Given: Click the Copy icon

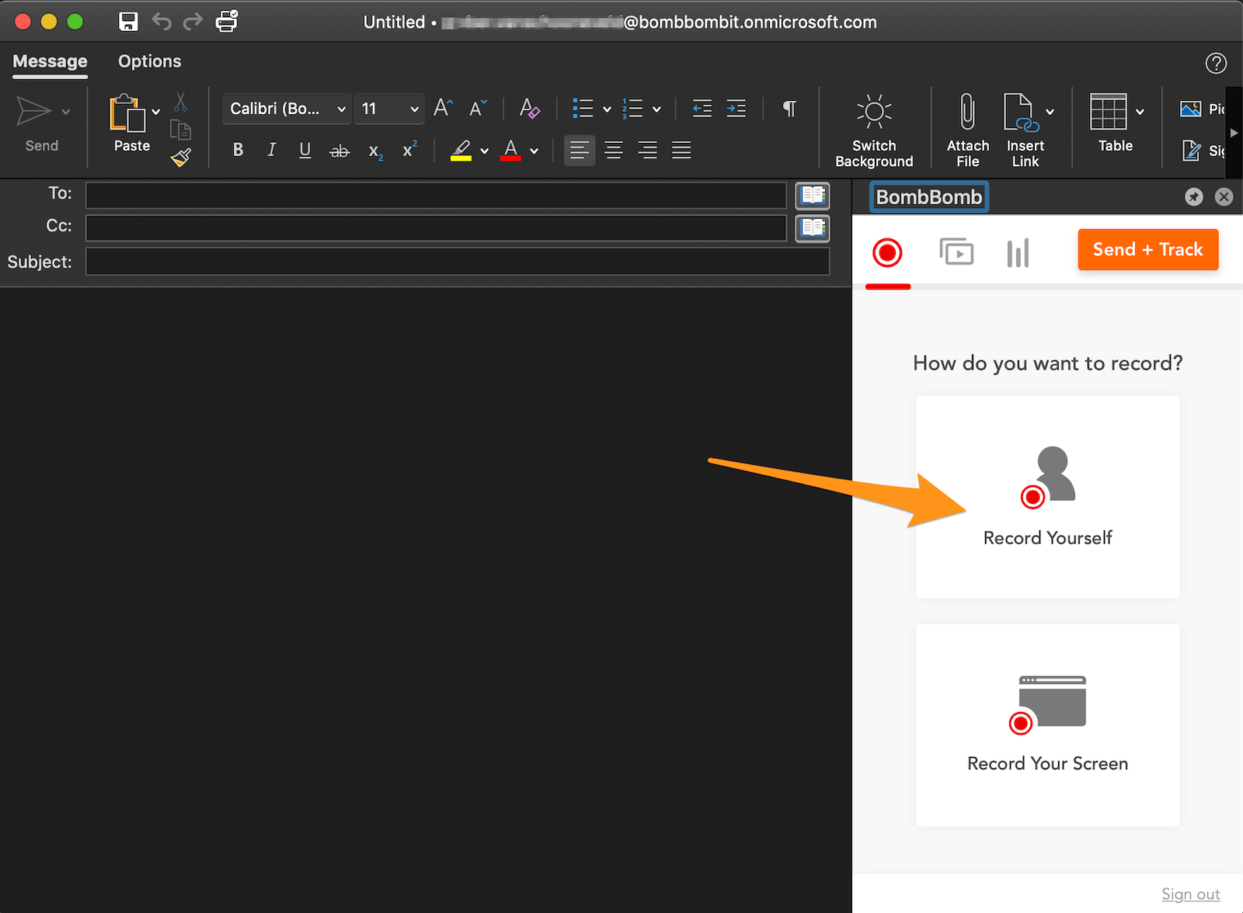Looking at the screenshot, I should pyautogui.click(x=180, y=130).
